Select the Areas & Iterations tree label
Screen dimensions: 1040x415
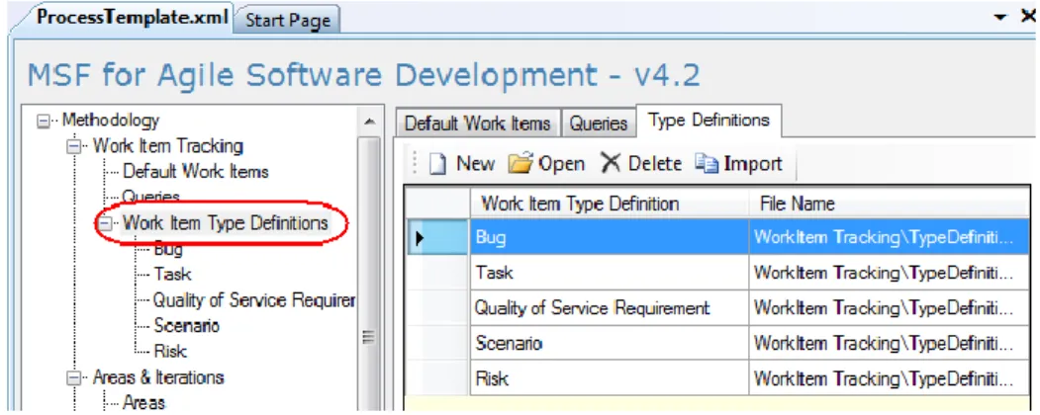pyautogui.click(x=158, y=377)
